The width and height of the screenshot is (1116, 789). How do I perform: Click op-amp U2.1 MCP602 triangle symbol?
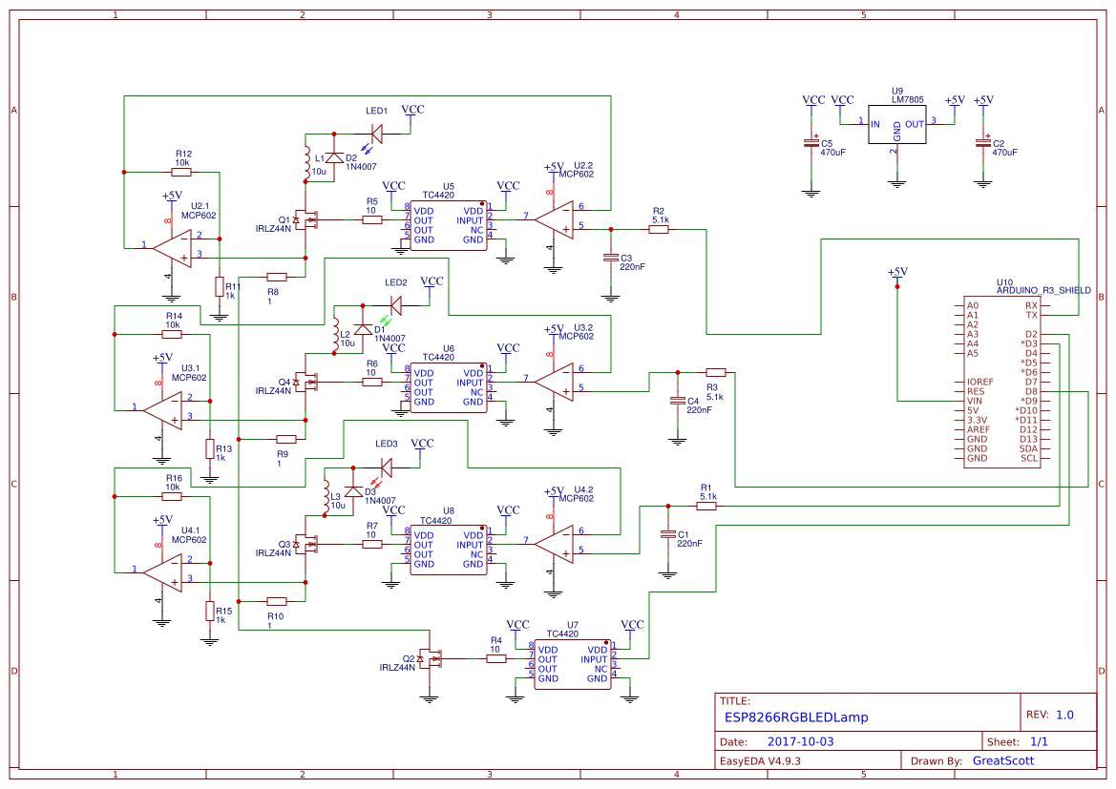pyautogui.click(x=173, y=249)
